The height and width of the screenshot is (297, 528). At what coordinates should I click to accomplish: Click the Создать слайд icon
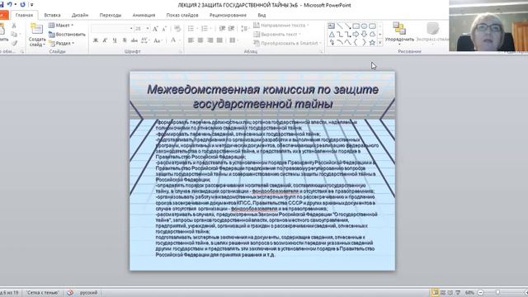point(36,29)
